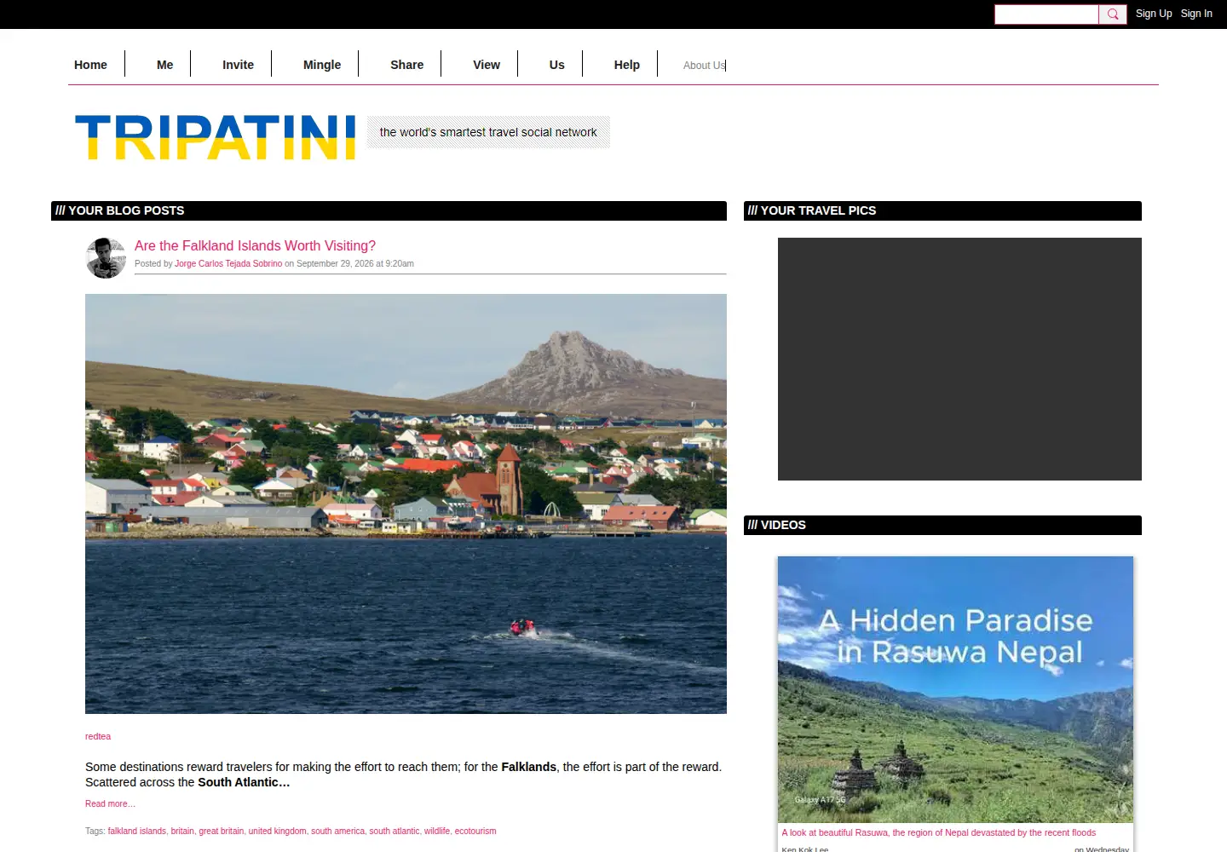Select the 'south atlantic' tag
Viewport: 1227px width, 852px height.
point(395,831)
